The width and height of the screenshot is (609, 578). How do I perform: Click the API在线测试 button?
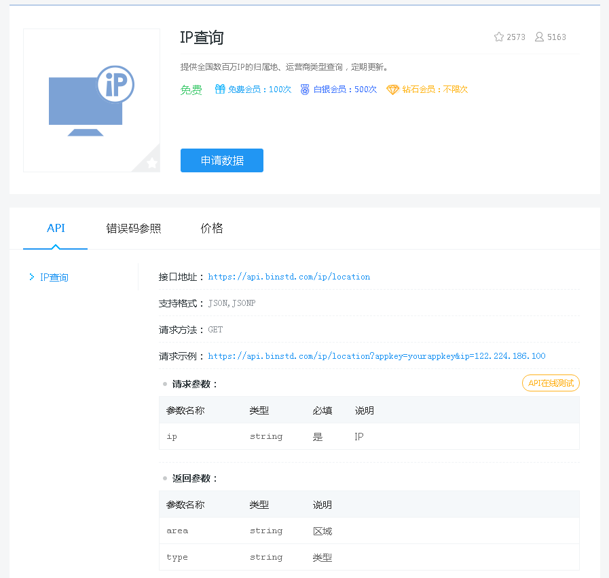click(550, 383)
